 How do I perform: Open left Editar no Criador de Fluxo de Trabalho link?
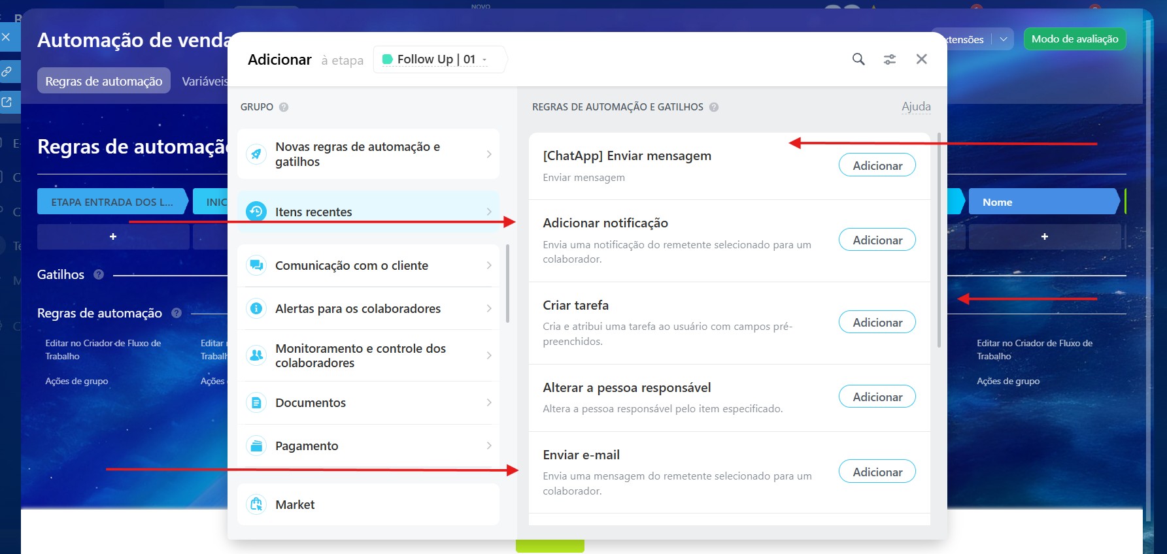click(x=103, y=350)
